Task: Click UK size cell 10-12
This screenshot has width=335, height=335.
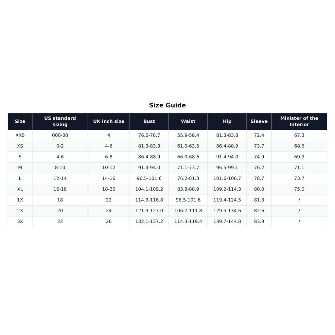Action: pyautogui.click(x=109, y=168)
